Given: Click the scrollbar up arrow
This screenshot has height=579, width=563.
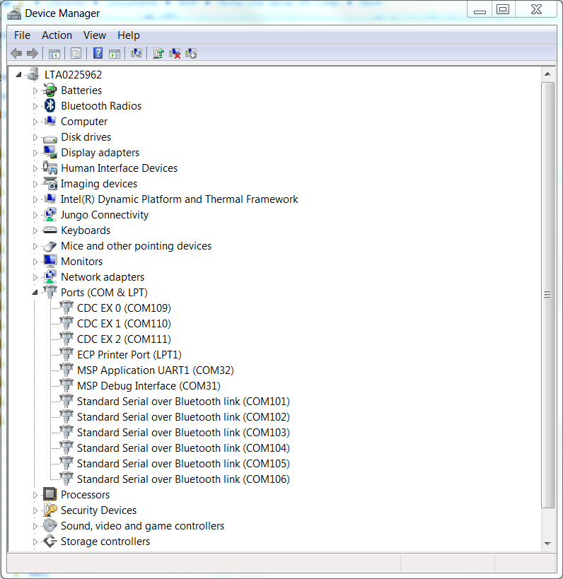Looking at the screenshot, I should [x=547, y=74].
